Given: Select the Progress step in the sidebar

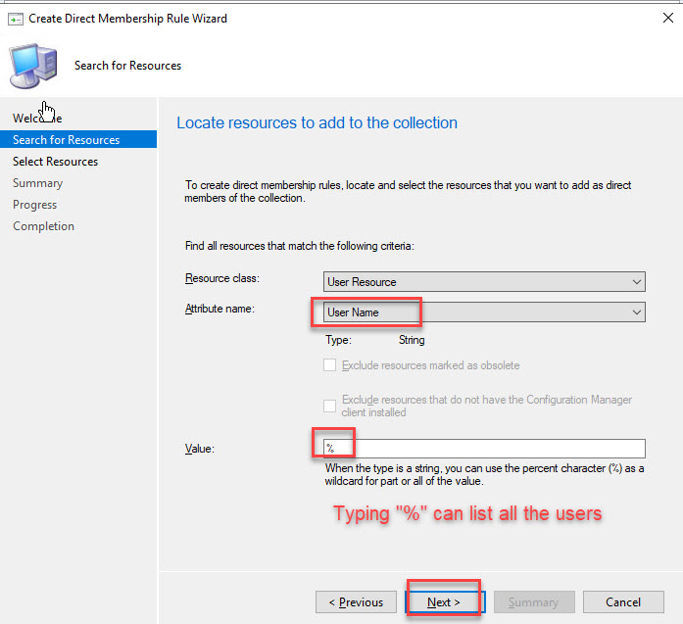Looking at the screenshot, I should coord(34,205).
